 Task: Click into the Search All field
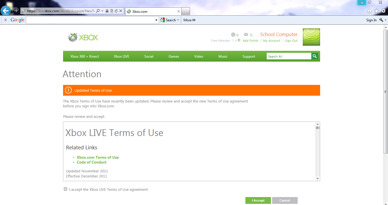tap(289, 56)
